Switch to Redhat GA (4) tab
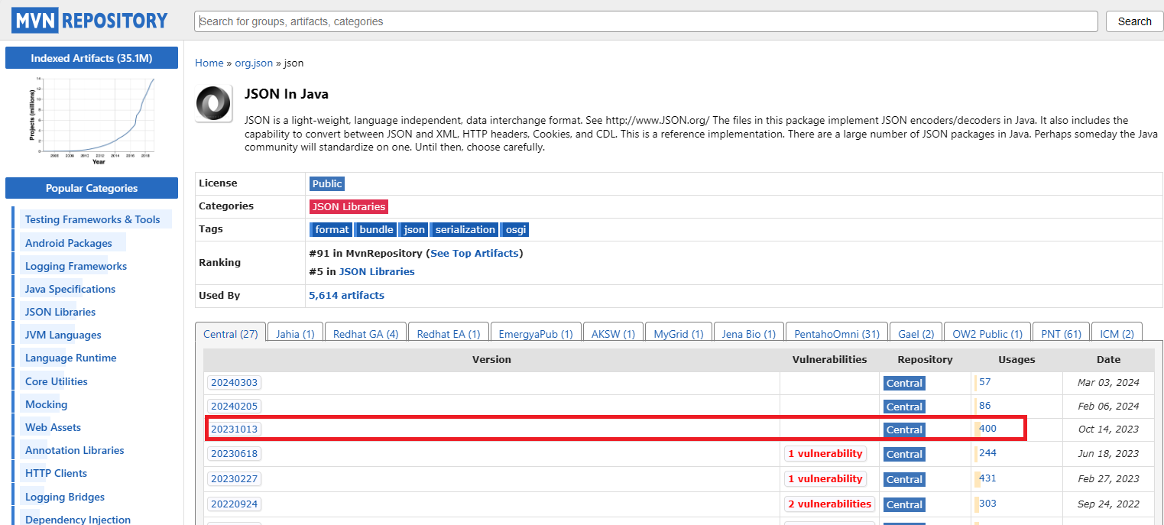Image resolution: width=1164 pixels, height=525 pixels. click(365, 334)
